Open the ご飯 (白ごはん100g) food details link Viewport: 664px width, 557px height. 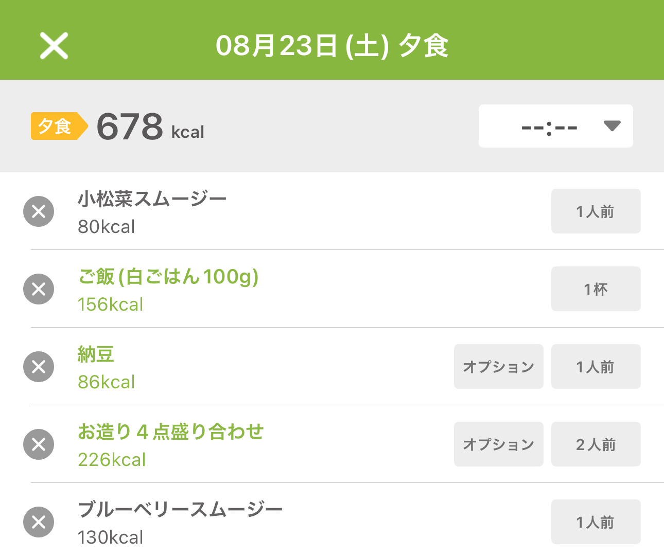tap(168, 277)
